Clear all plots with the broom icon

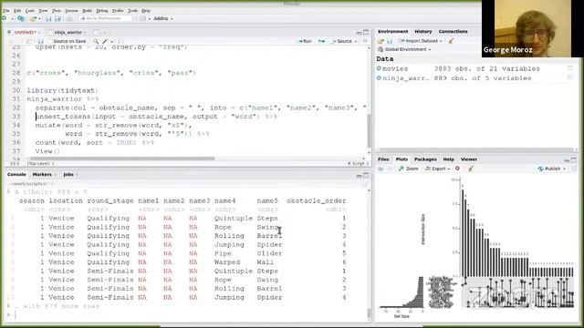point(471,169)
